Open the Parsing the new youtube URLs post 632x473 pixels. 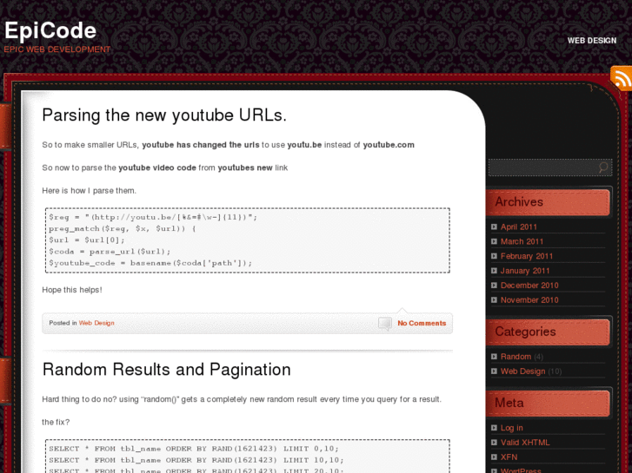click(x=164, y=115)
